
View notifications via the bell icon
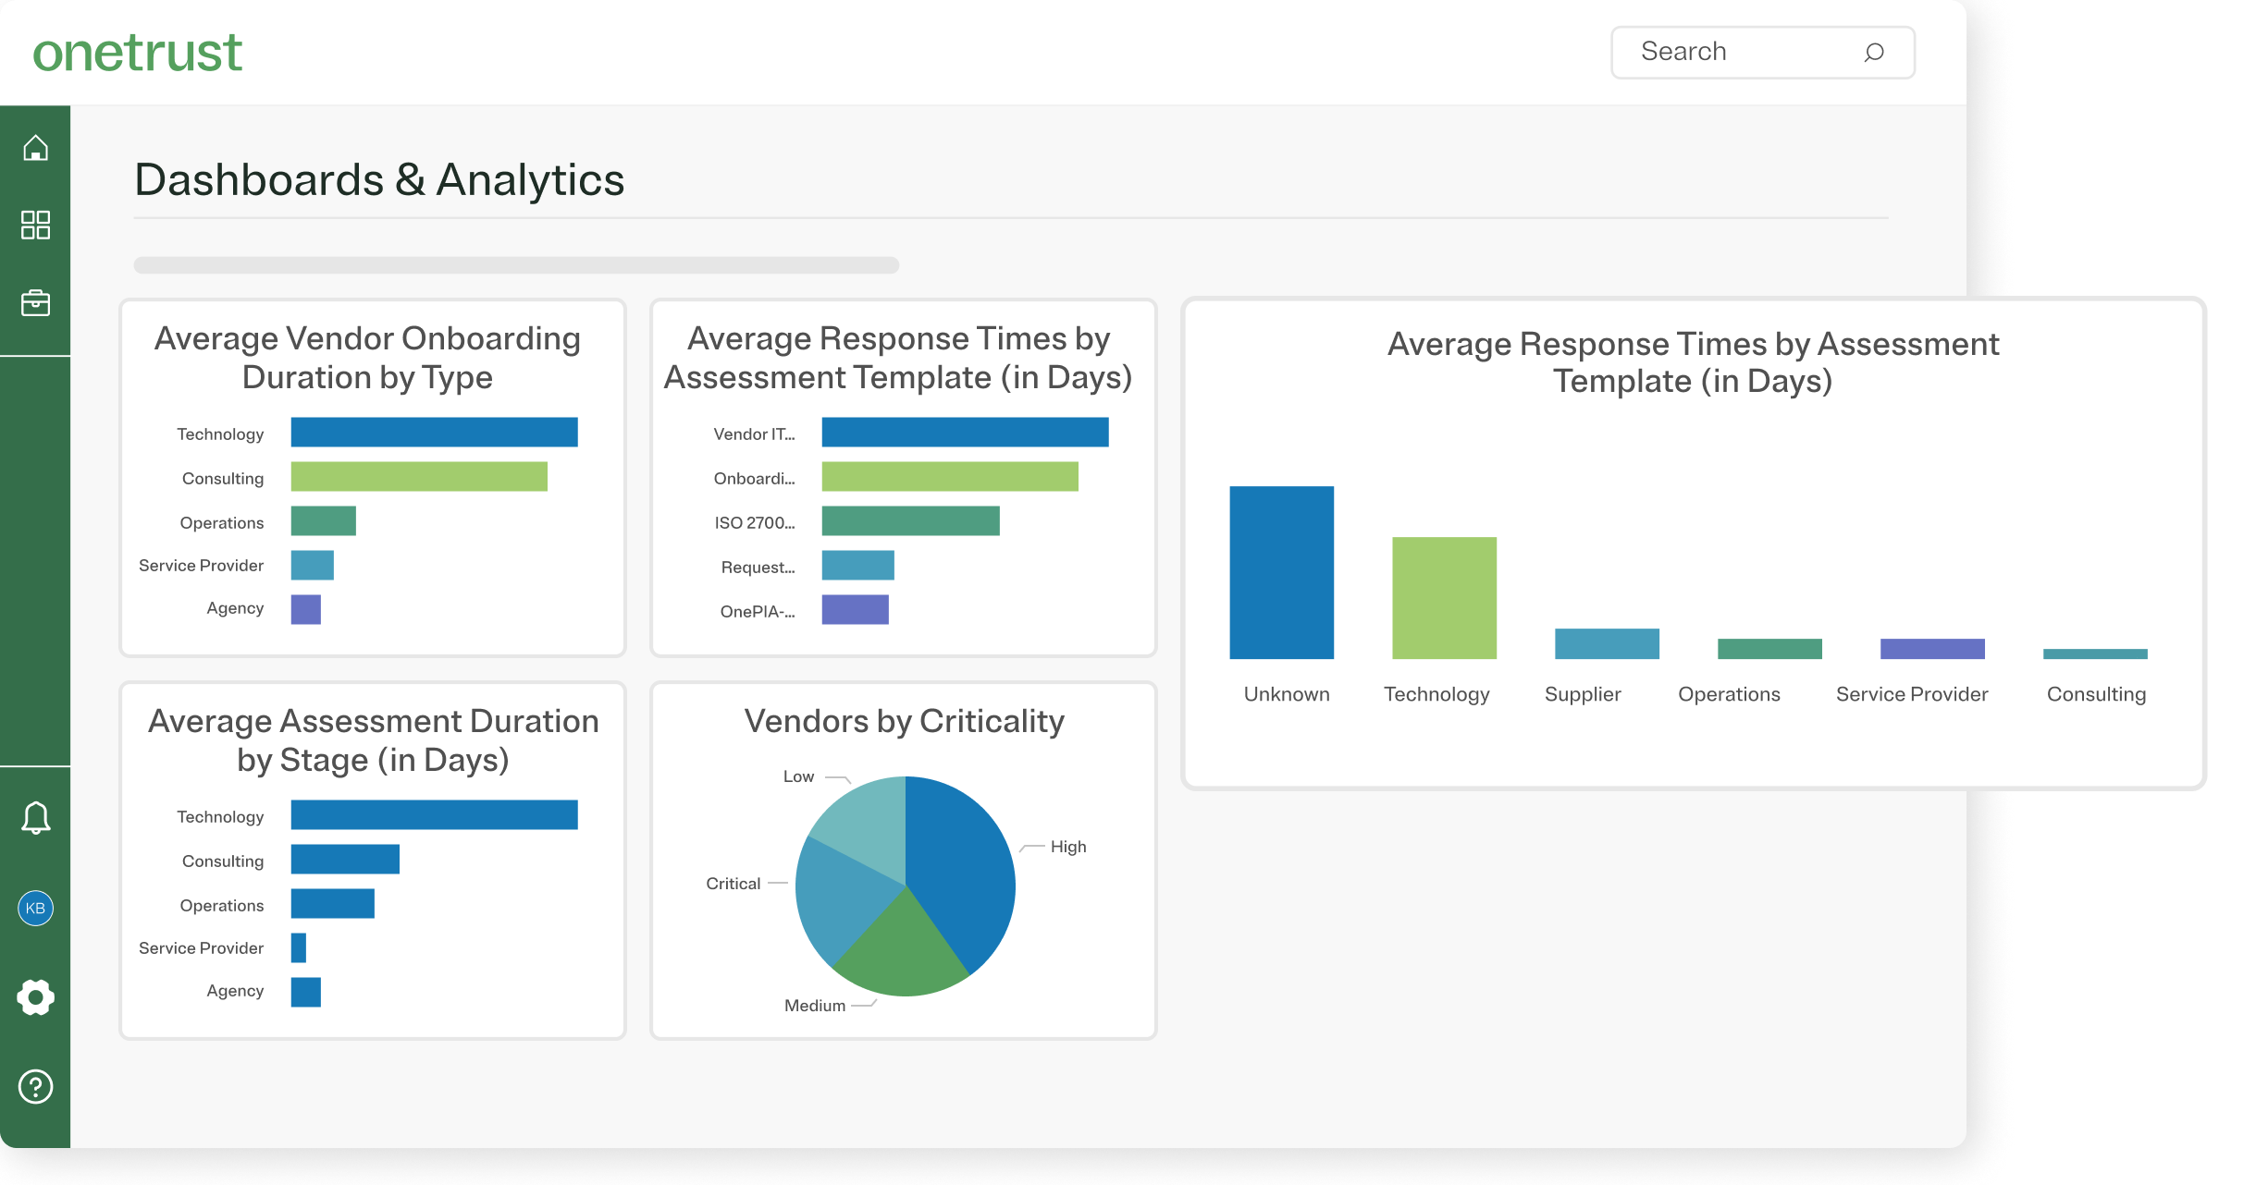pyautogui.click(x=35, y=817)
